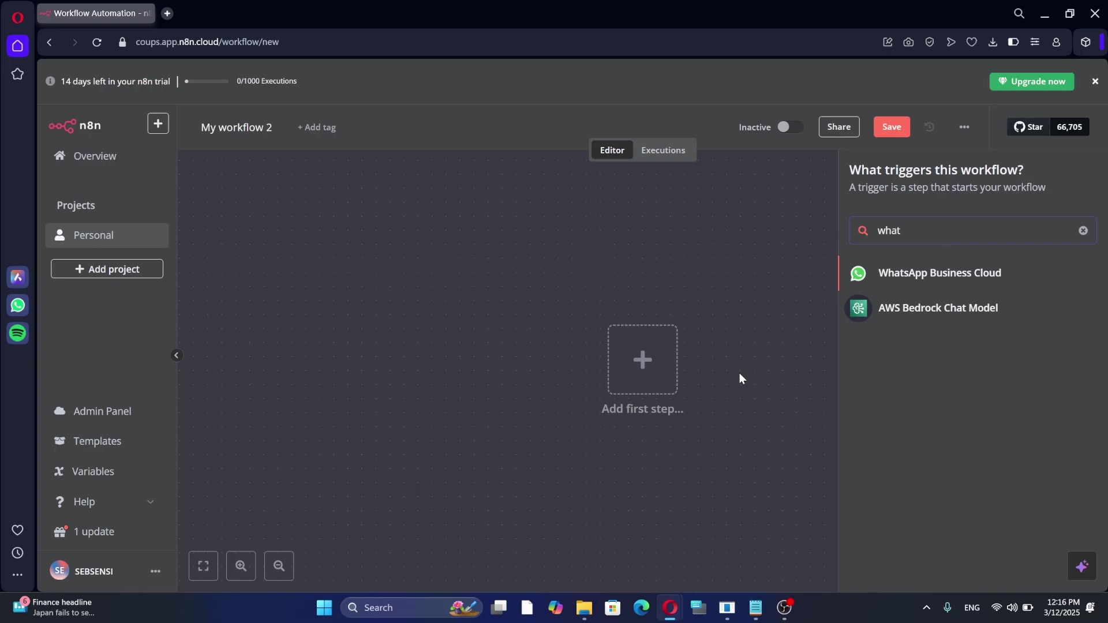Open File Explorer from taskbar
The height and width of the screenshot is (623, 1108).
(584, 607)
